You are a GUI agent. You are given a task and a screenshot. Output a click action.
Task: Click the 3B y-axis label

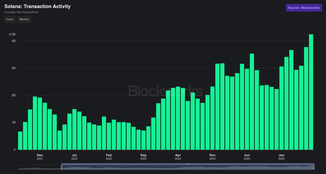click(x=13, y=68)
